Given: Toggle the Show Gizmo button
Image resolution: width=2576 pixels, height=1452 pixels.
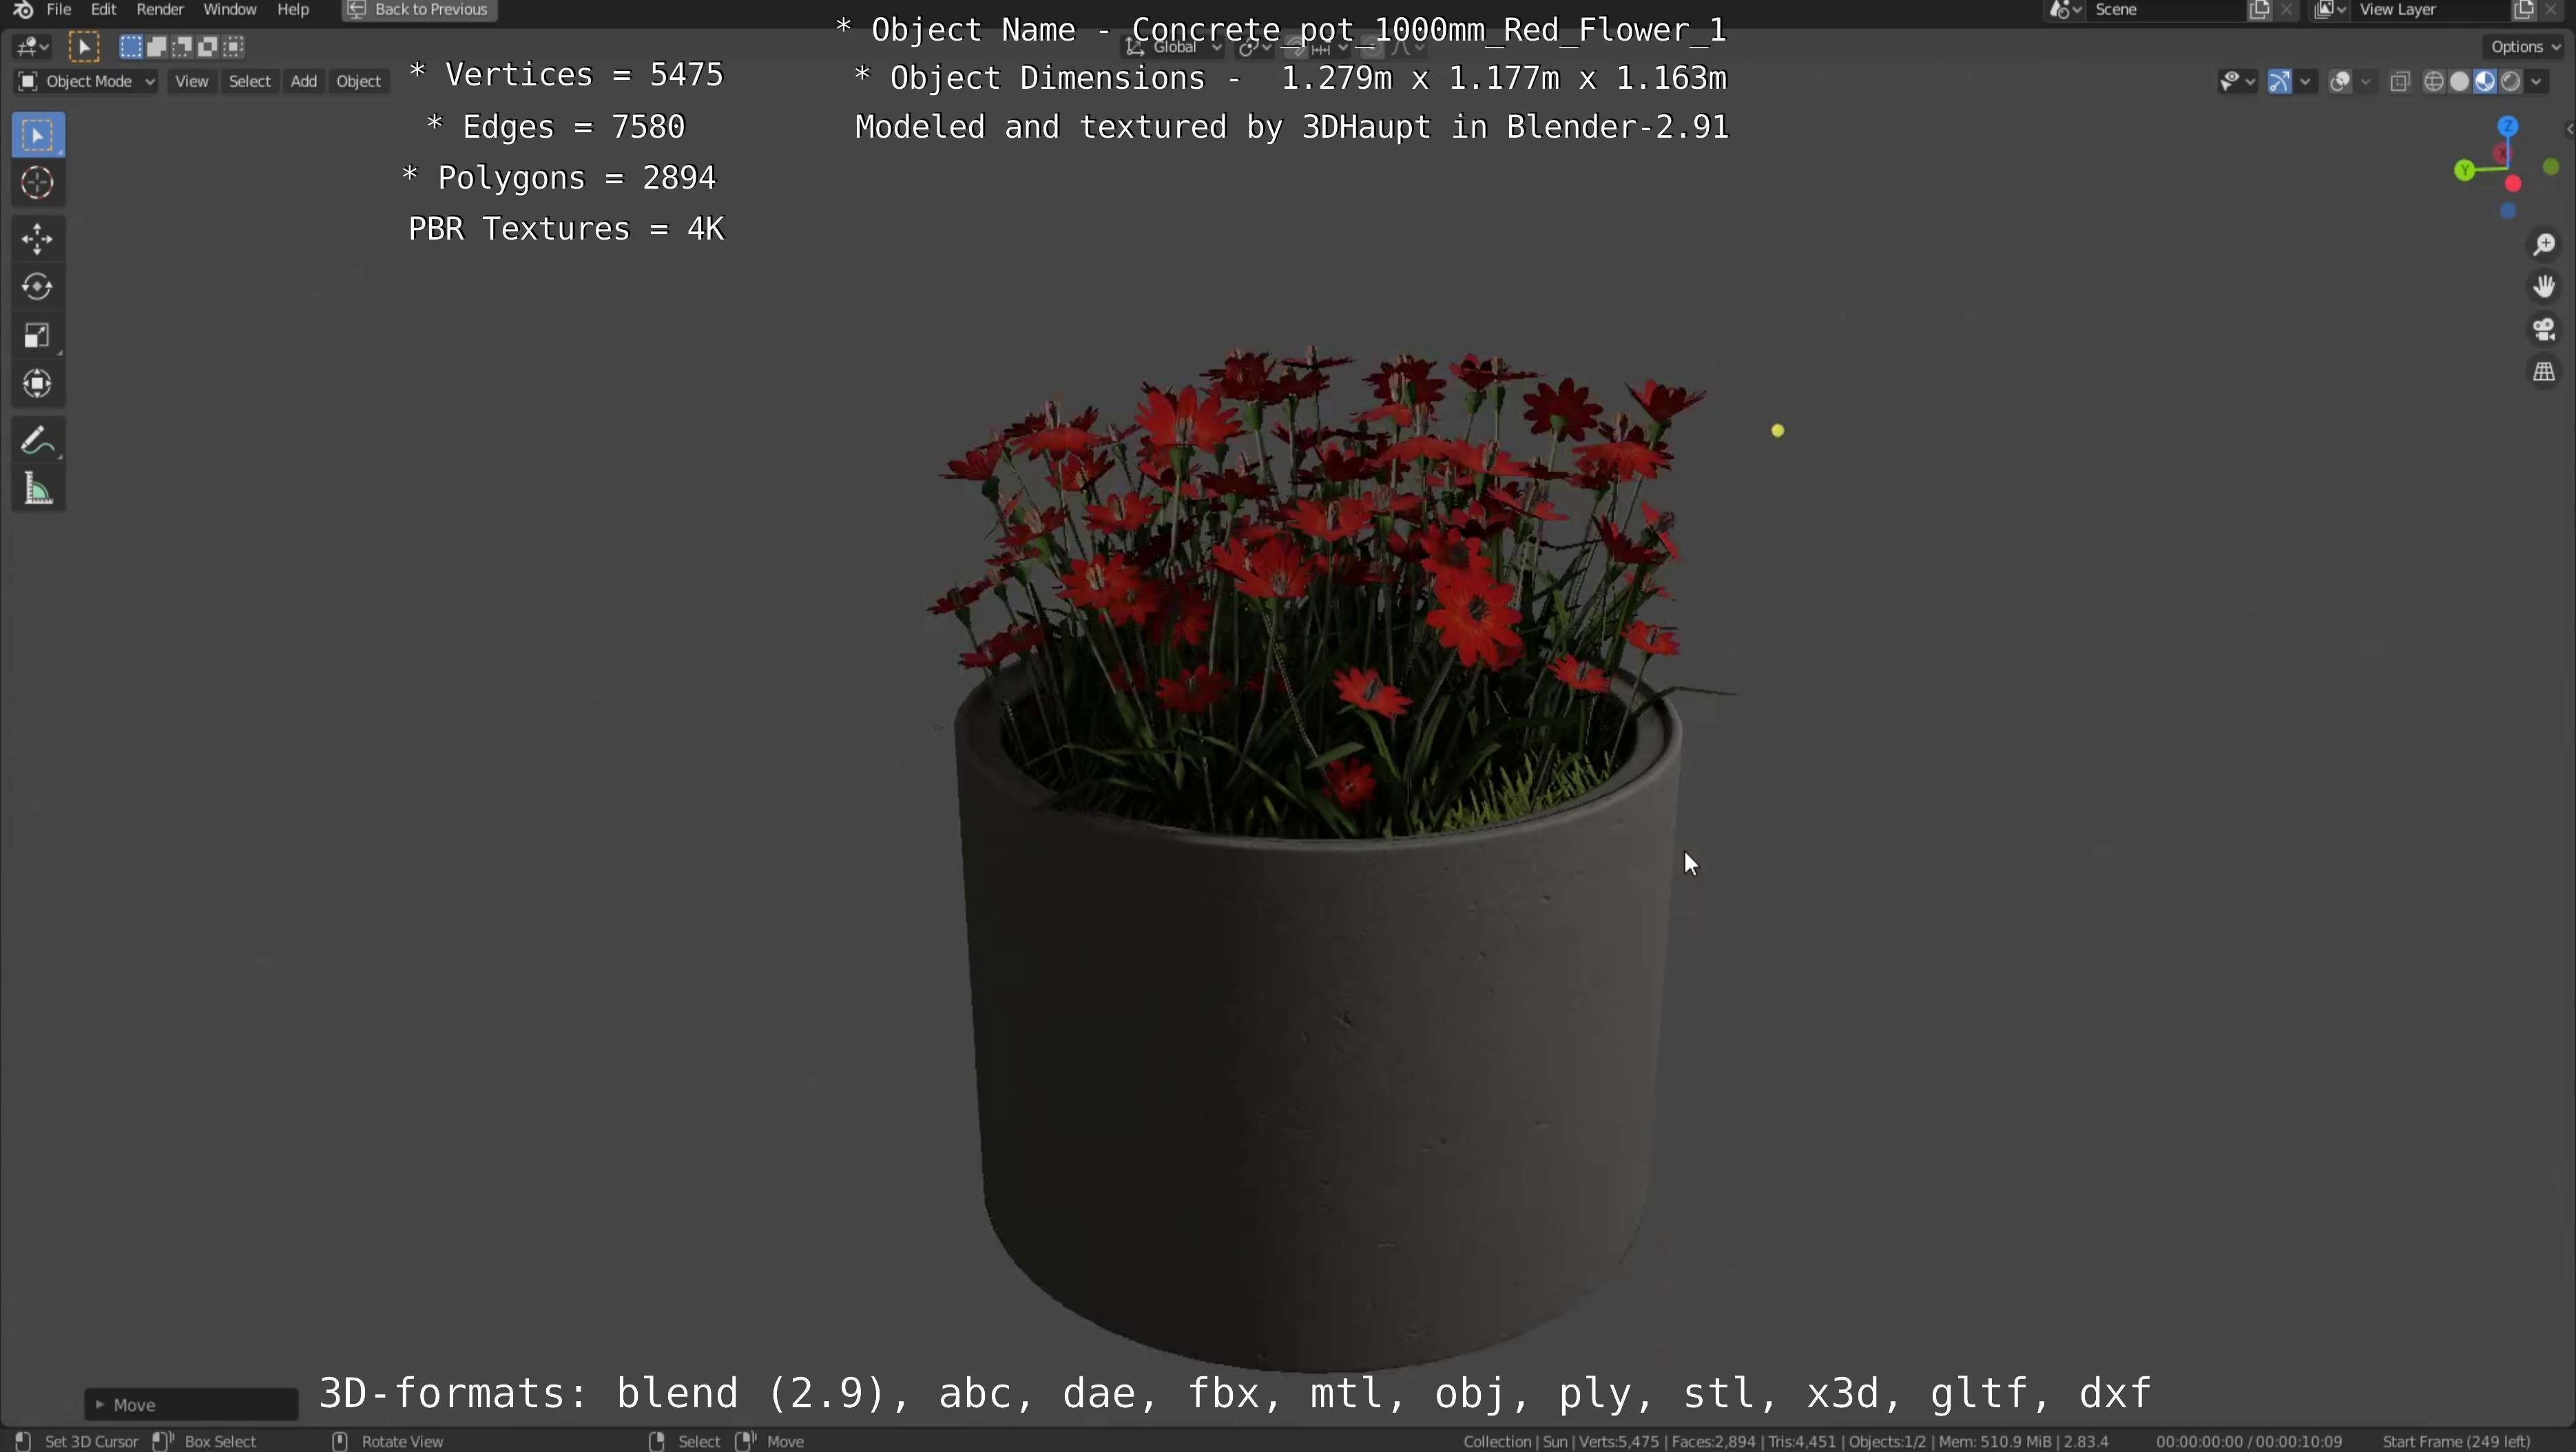Looking at the screenshot, I should click(x=2280, y=82).
